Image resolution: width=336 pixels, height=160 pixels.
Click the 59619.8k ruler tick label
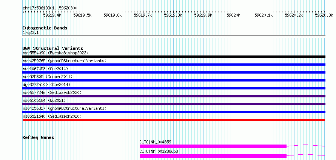(x=173, y=15)
